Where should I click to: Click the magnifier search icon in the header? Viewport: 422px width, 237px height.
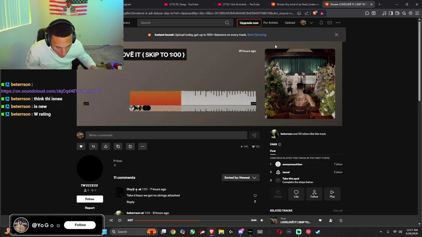[227, 23]
